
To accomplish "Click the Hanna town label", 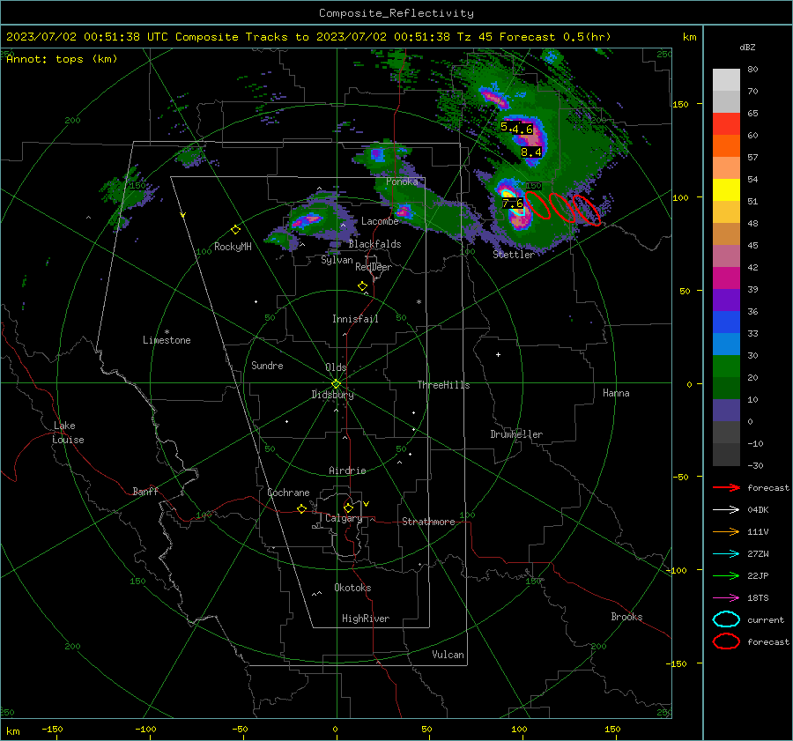I will click(616, 393).
